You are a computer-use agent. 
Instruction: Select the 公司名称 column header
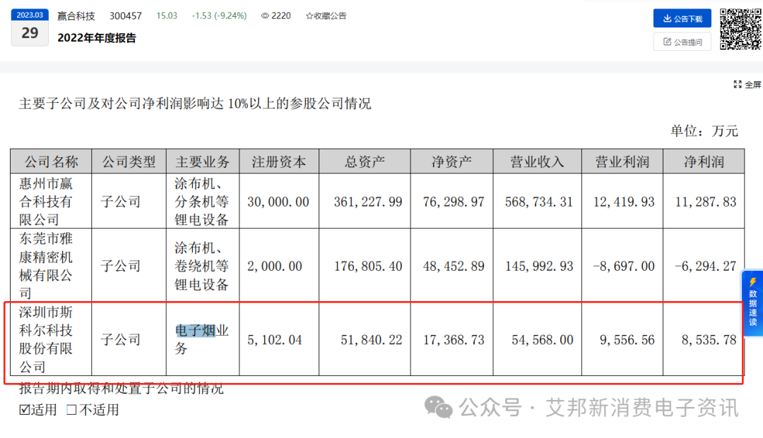click(x=51, y=162)
